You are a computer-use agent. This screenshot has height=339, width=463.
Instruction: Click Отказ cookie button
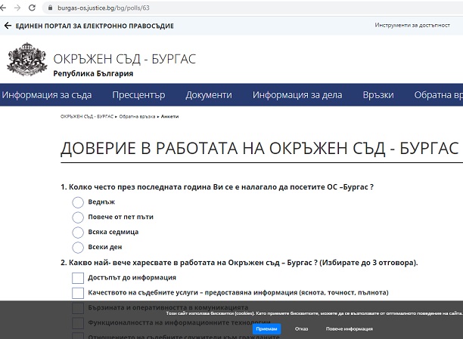(301, 328)
